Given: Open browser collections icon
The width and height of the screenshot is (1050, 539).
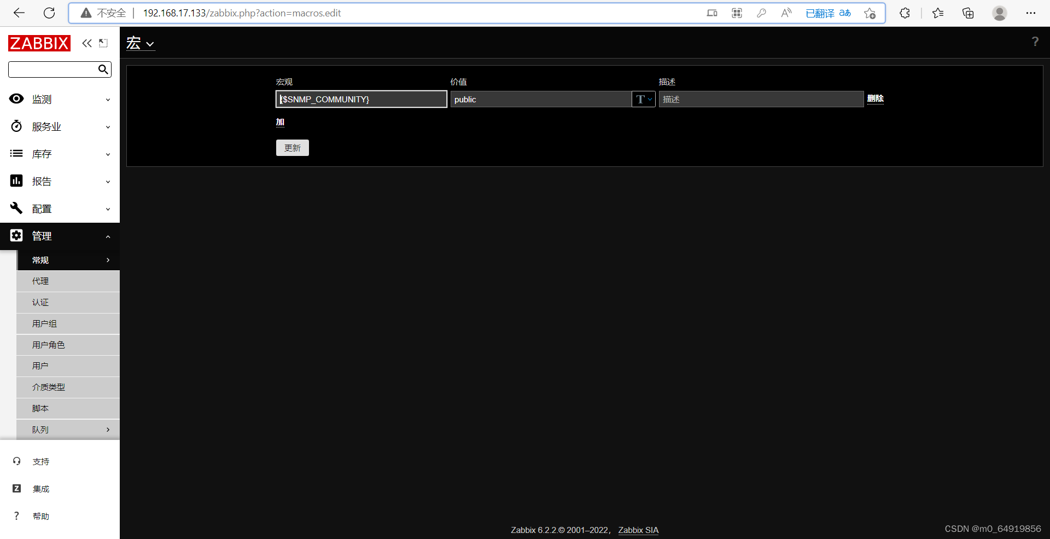Looking at the screenshot, I should [968, 13].
